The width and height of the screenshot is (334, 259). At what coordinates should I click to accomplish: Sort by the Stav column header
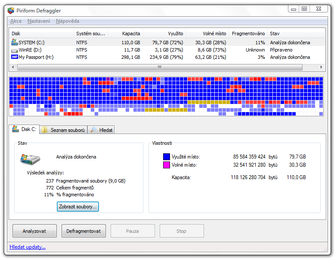296,34
